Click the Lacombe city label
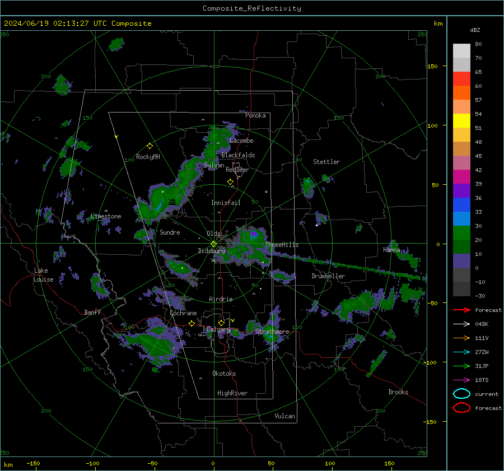The image size is (504, 471). coord(241,141)
